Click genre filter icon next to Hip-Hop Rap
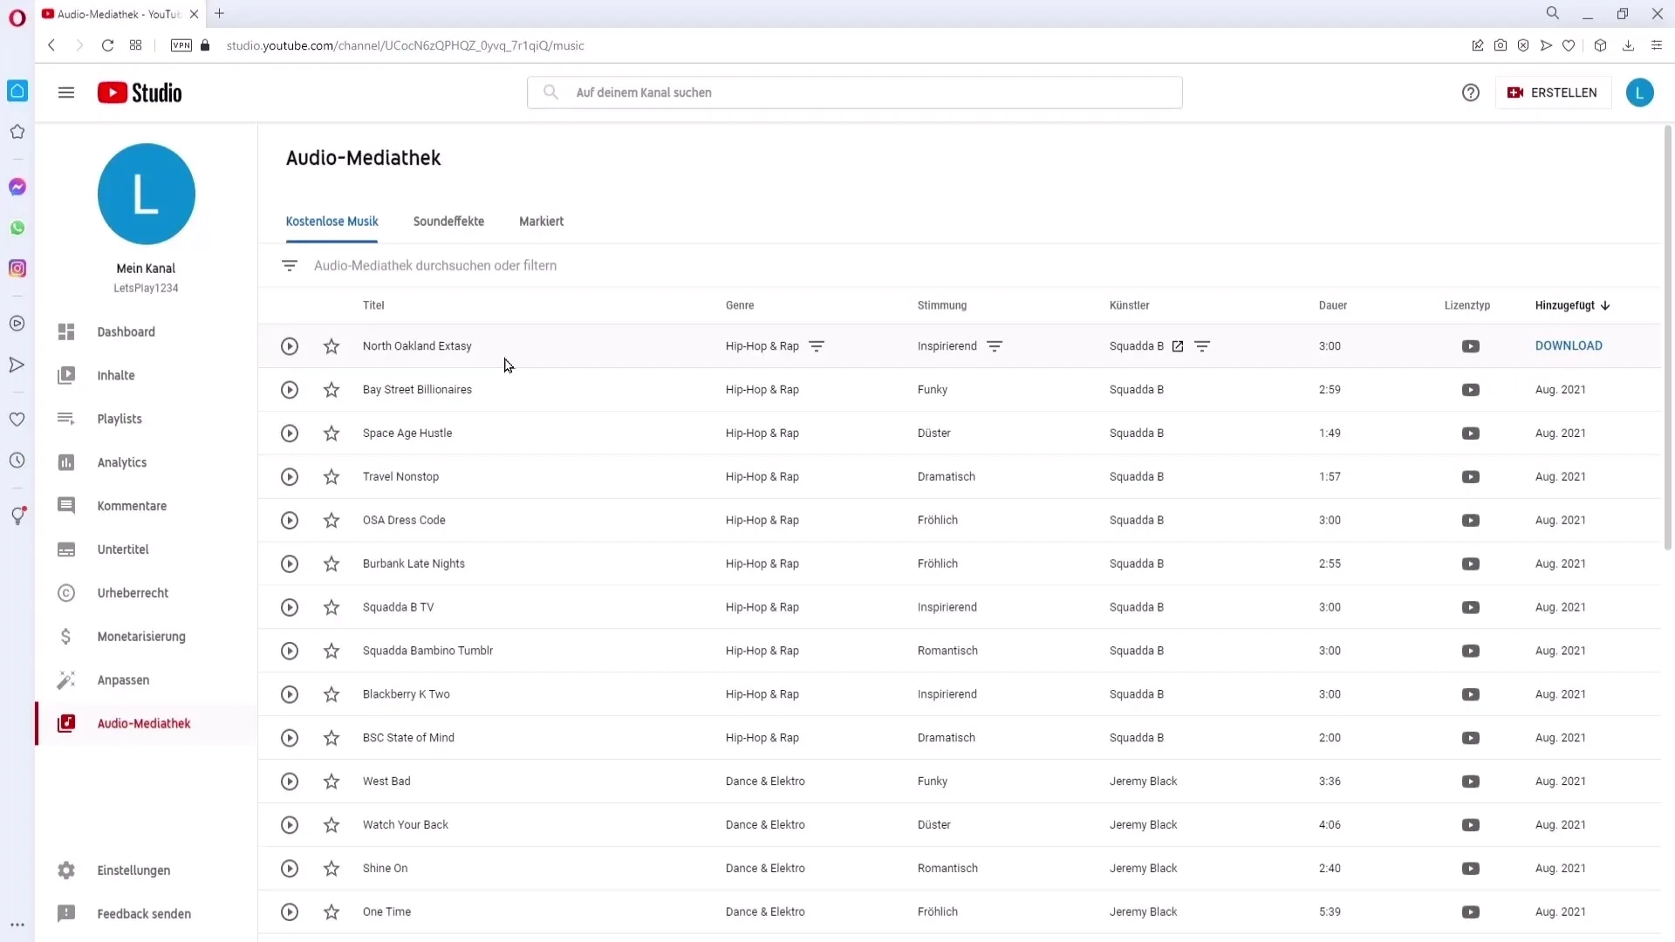 [x=818, y=345]
